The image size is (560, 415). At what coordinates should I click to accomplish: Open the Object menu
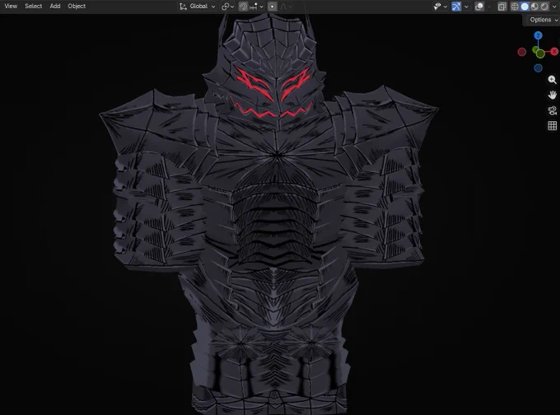(x=77, y=6)
